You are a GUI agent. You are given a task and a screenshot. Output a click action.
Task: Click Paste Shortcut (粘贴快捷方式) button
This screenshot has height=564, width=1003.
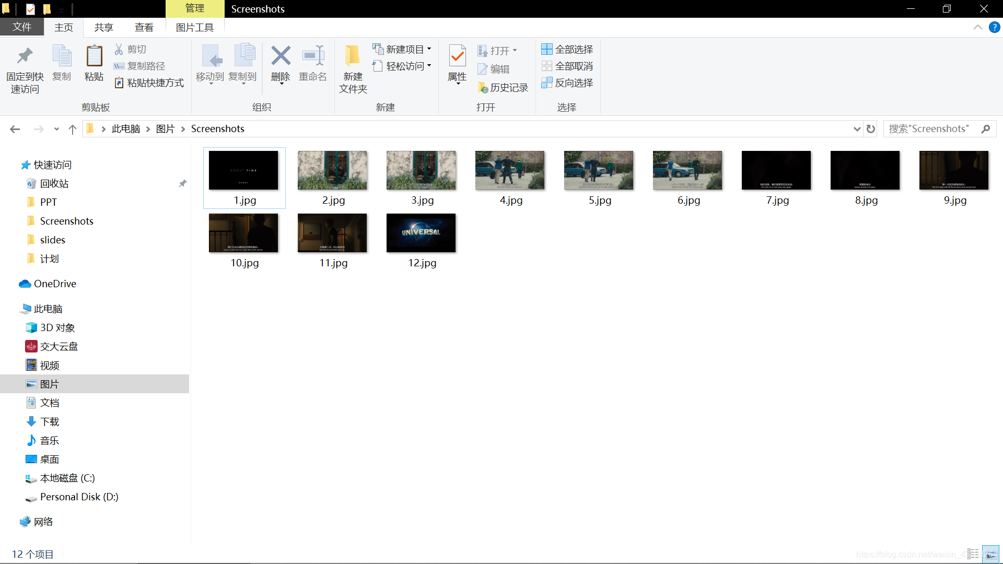click(149, 83)
